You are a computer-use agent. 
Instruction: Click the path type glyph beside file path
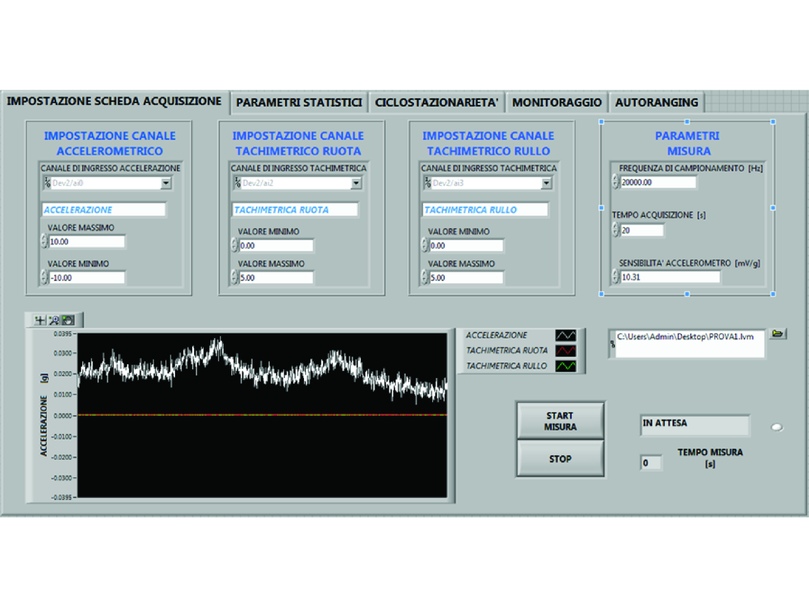612,343
